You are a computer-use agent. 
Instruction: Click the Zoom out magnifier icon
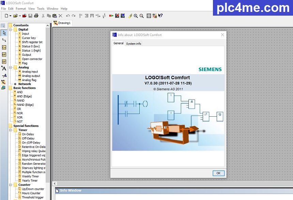[x=141, y=16]
